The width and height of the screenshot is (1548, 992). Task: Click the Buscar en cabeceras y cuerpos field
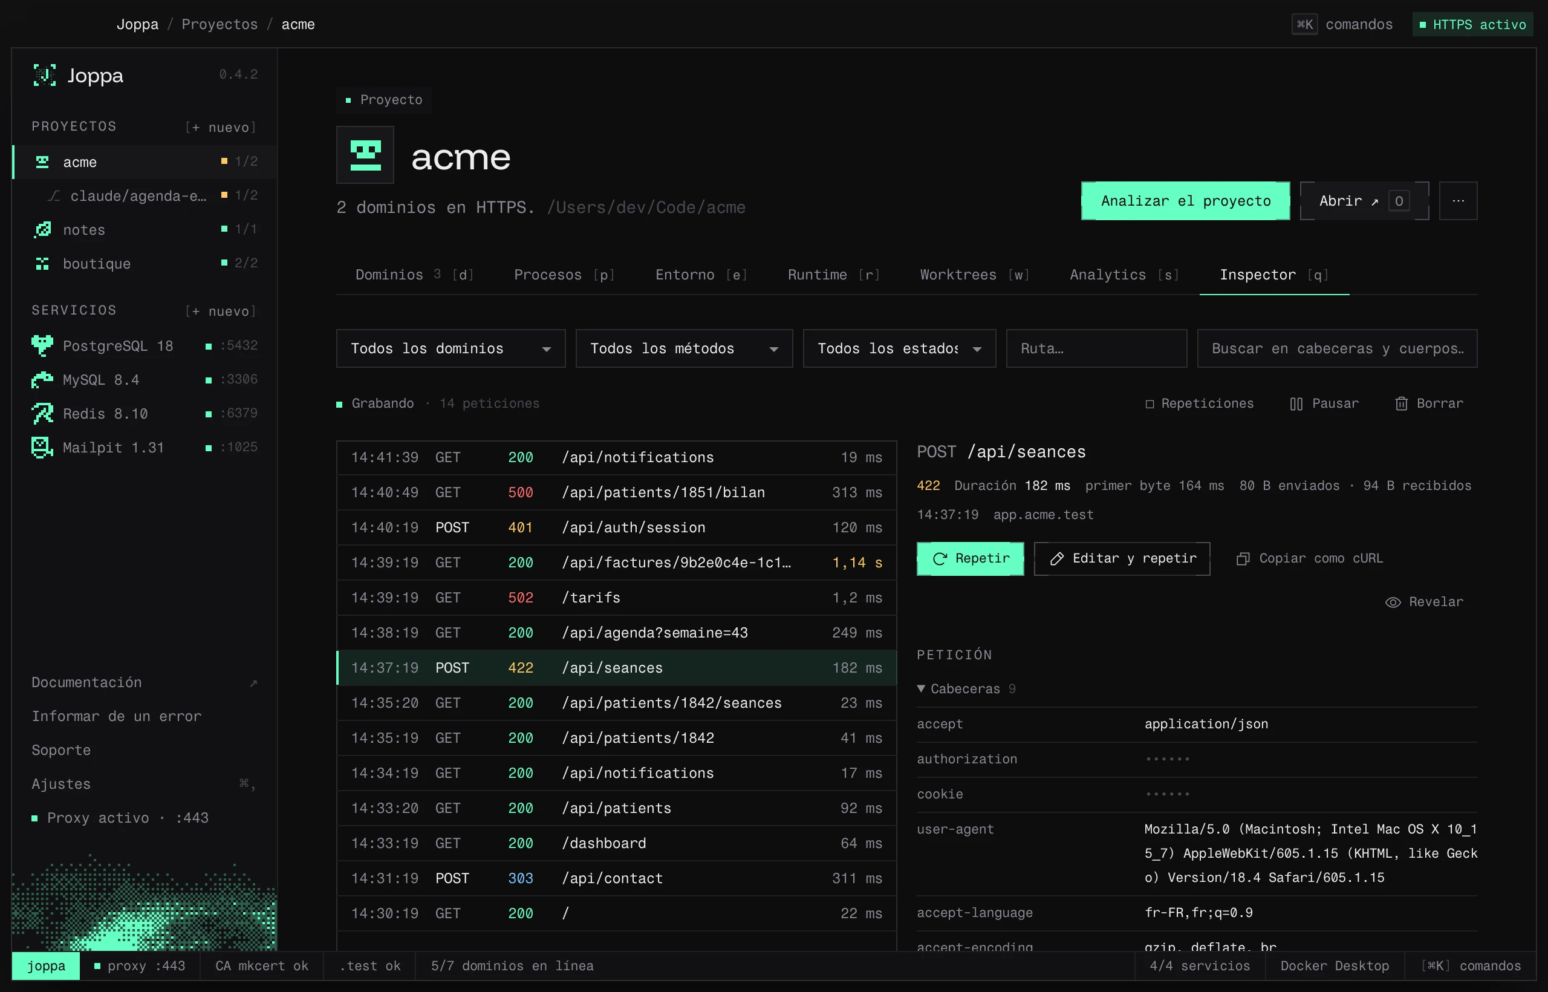point(1337,348)
